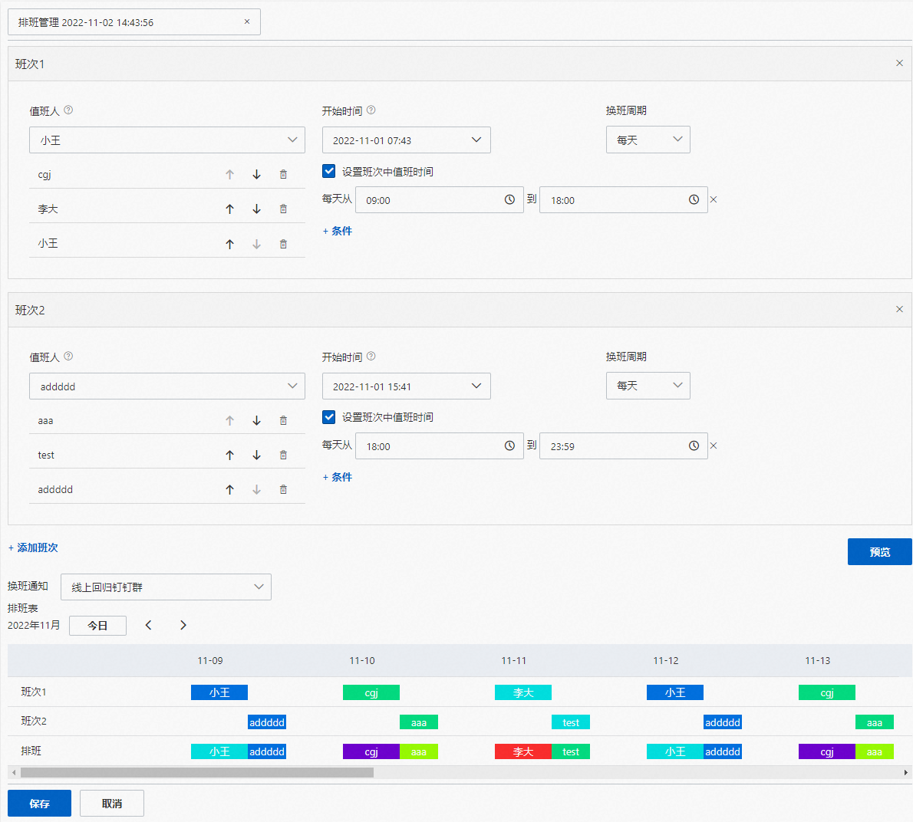Click the 11-12 date column header
This screenshot has height=822, width=913.
click(665, 660)
